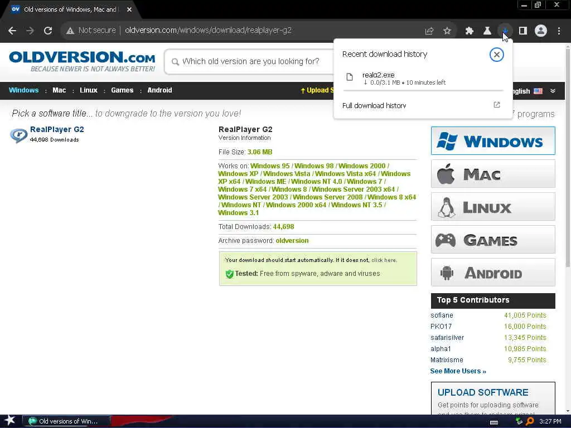Click the 'click here' download link
Viewport: 571px width, 428px height.
384,260
